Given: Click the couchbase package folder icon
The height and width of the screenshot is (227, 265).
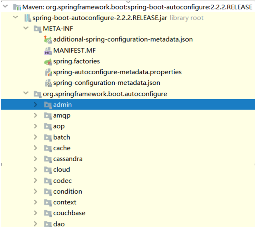Looking at the screenshot, I should point(48,213).
